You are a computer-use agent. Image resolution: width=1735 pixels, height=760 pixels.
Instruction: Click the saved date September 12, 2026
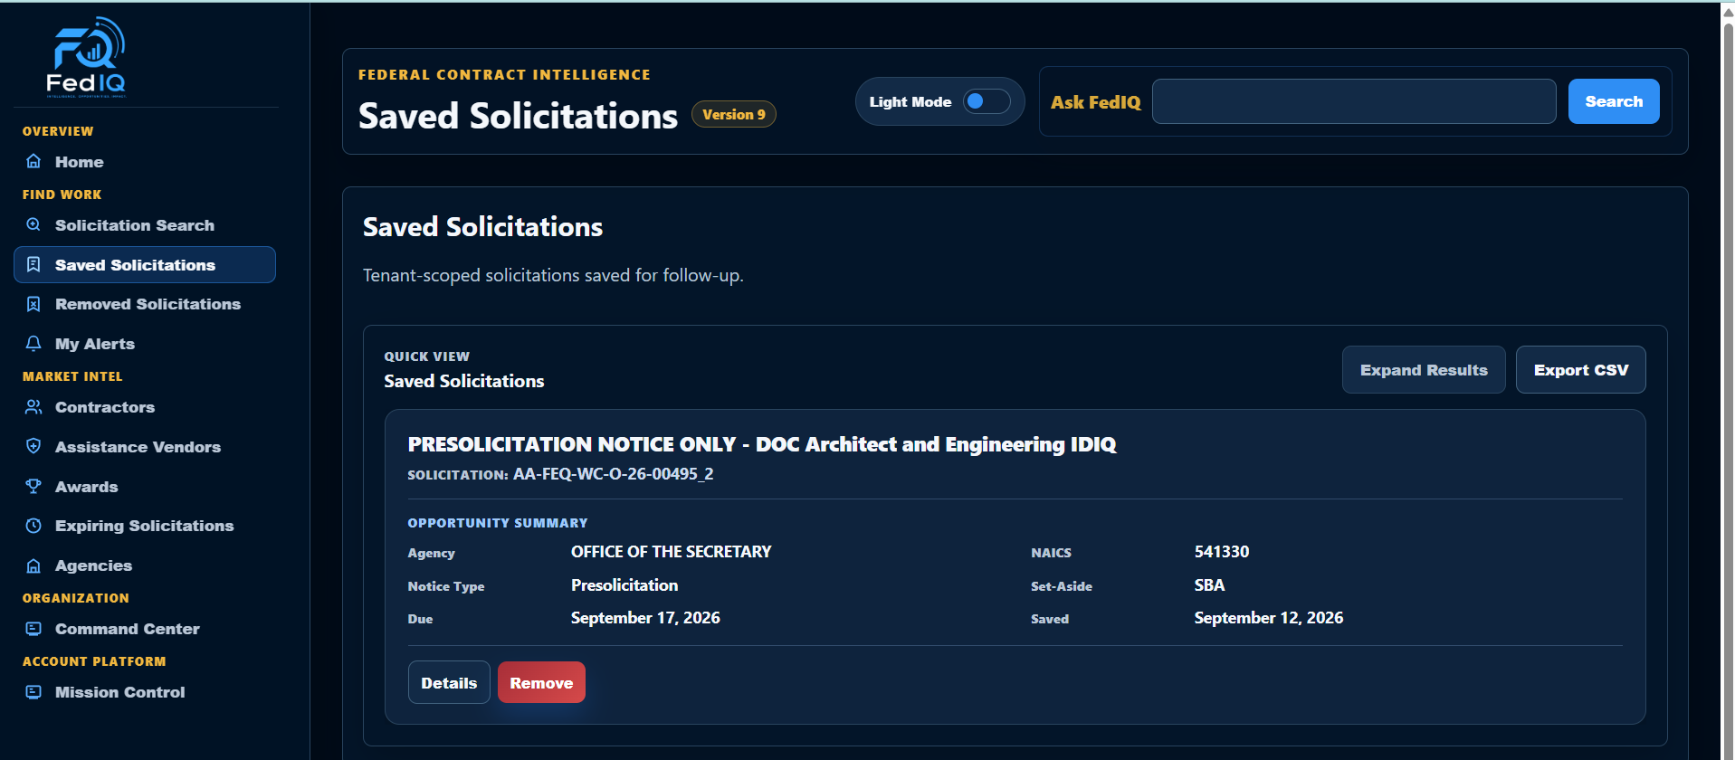[1269, 618]
